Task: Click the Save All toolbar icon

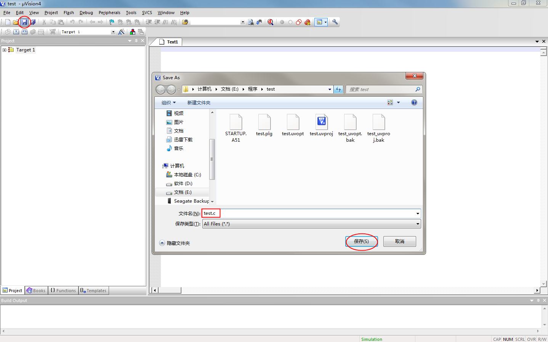Action: [x=33, y=22]
